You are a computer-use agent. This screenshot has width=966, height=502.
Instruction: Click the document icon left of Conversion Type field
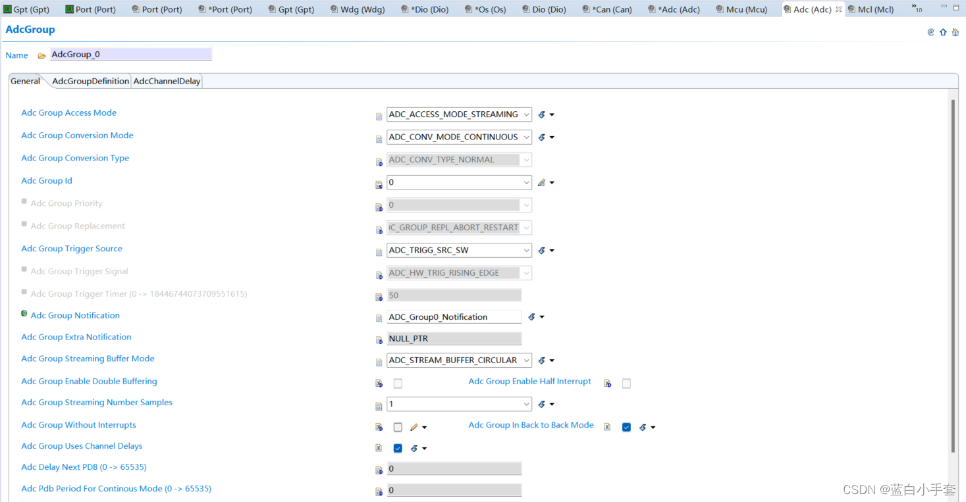click(x=379, y=162)
